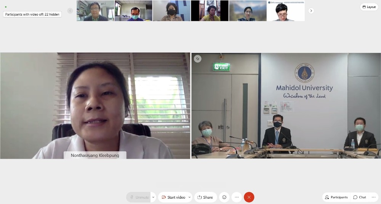Expand audio options arrow next to Unmute

coord(153,197)
